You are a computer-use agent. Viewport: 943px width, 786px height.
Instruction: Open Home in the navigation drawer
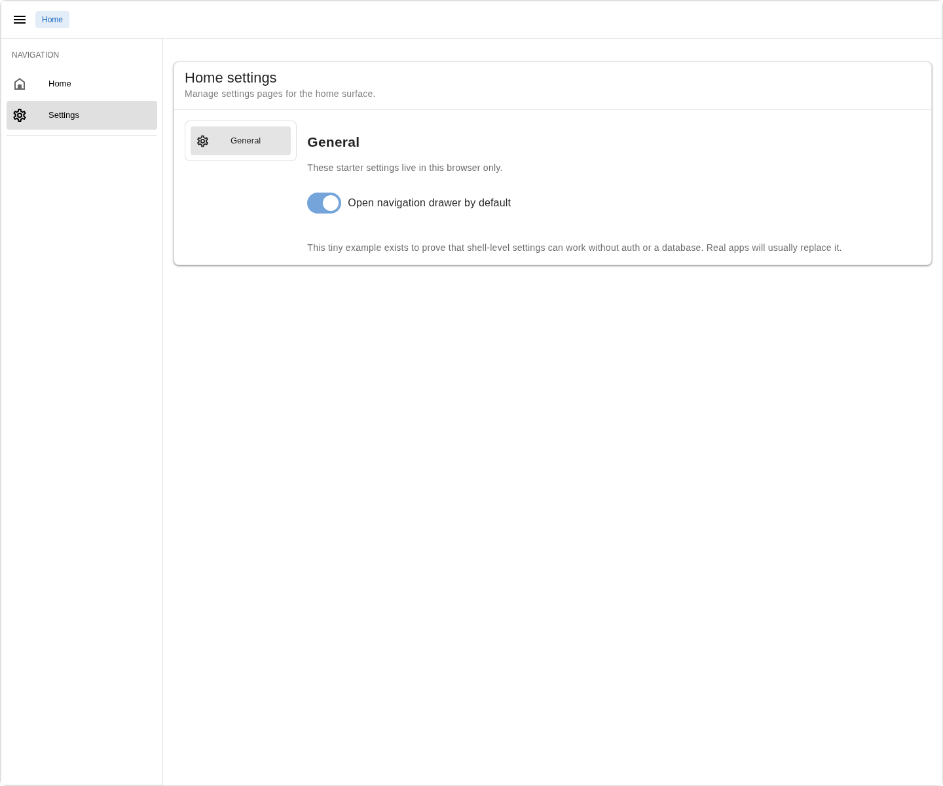pos(82,84)
